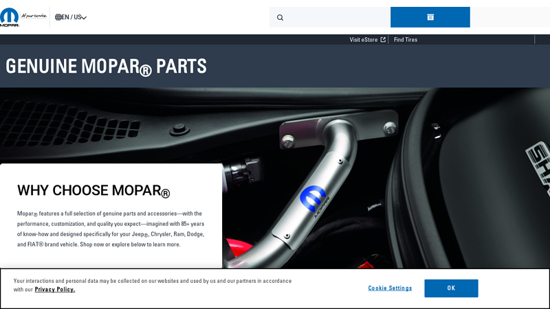Open the Privacy Policy link
The width and height of the screenshot is (550, 309).
click(x=55, y=289)
